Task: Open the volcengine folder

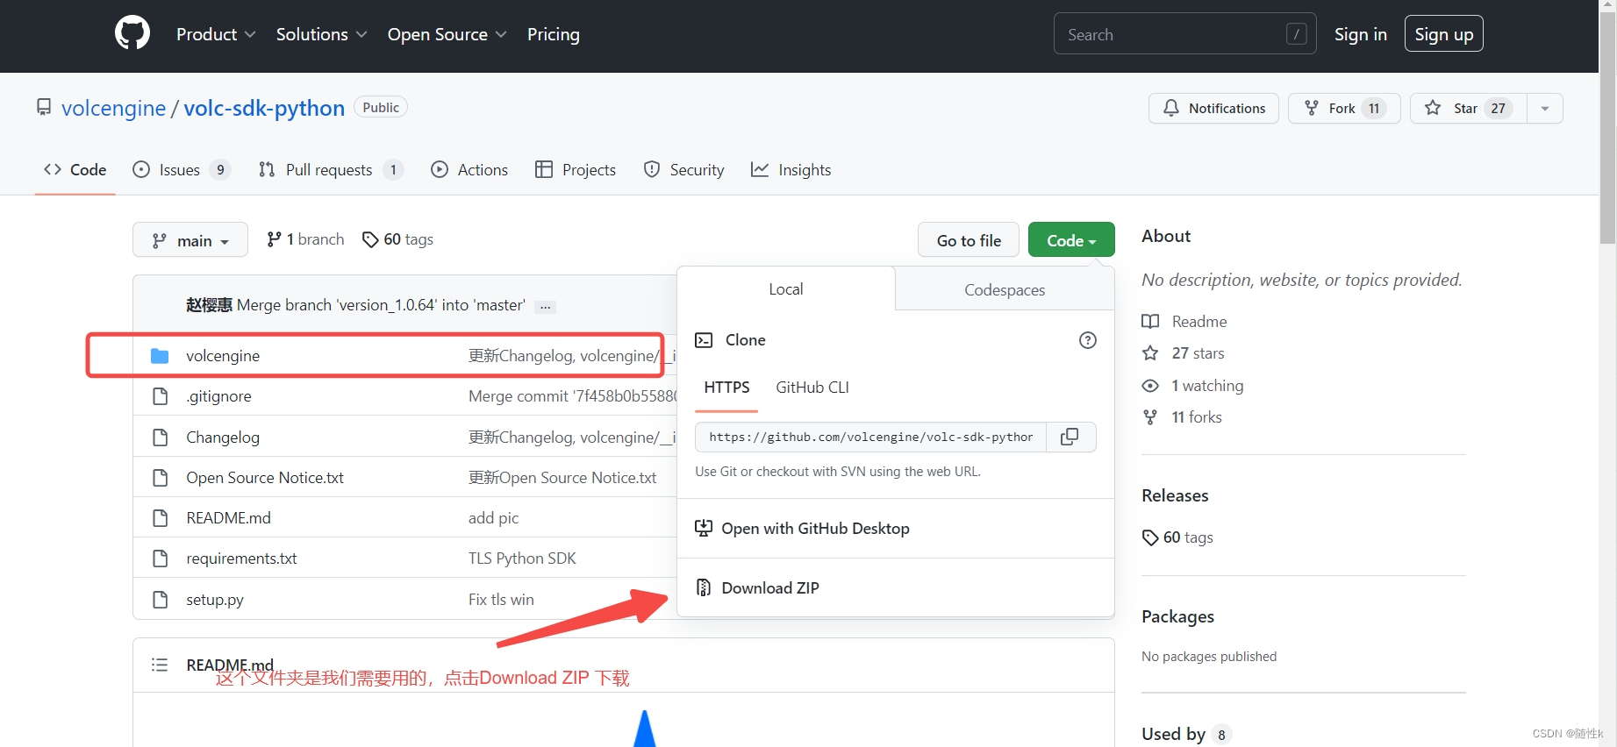Action: [x=223, y=355]
